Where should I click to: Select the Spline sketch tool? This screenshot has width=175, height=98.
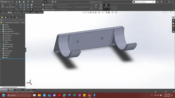pos(28,5)
